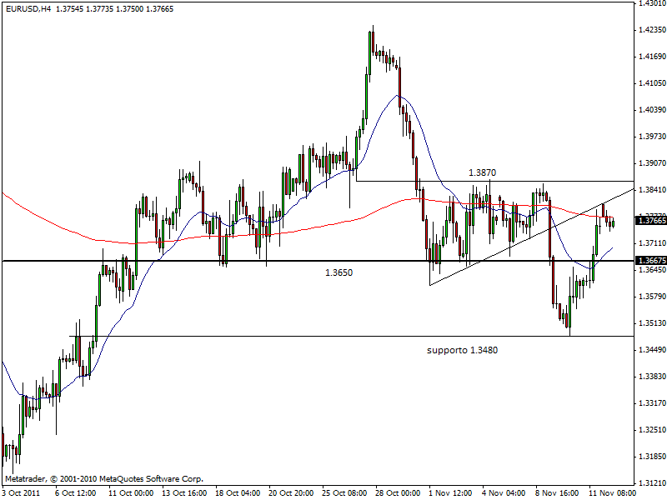Select the 28 Oct 00:00 time marker
This screenshot has width=667, height=500.
pyautogui.click(x=398, y=493)
